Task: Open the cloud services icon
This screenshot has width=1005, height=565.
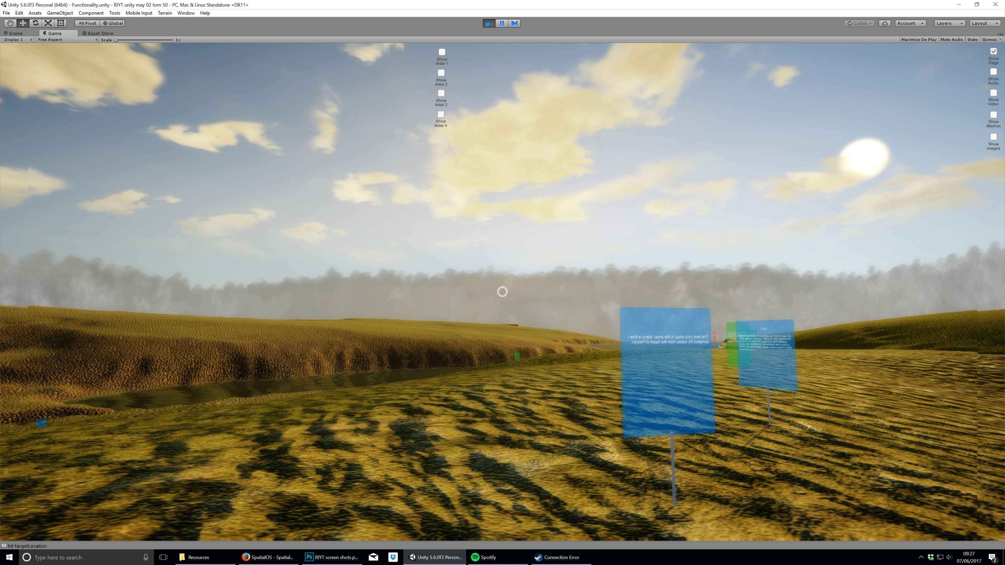Action: click(x=885, y=23)
